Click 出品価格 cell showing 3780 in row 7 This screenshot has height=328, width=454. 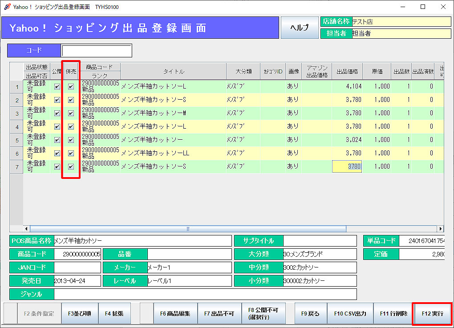(x=347, y=167)
